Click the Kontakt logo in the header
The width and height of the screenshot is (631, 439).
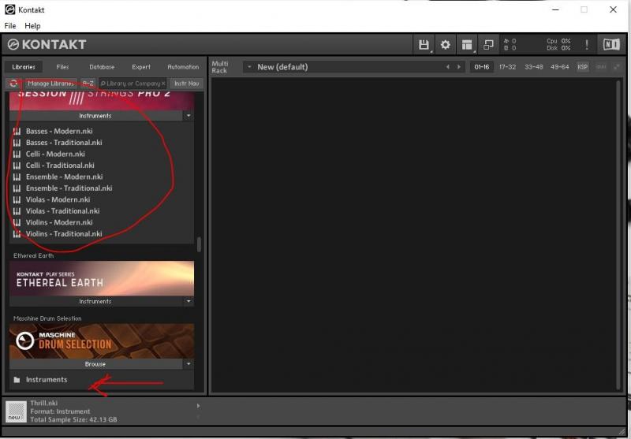pos(47,44)
